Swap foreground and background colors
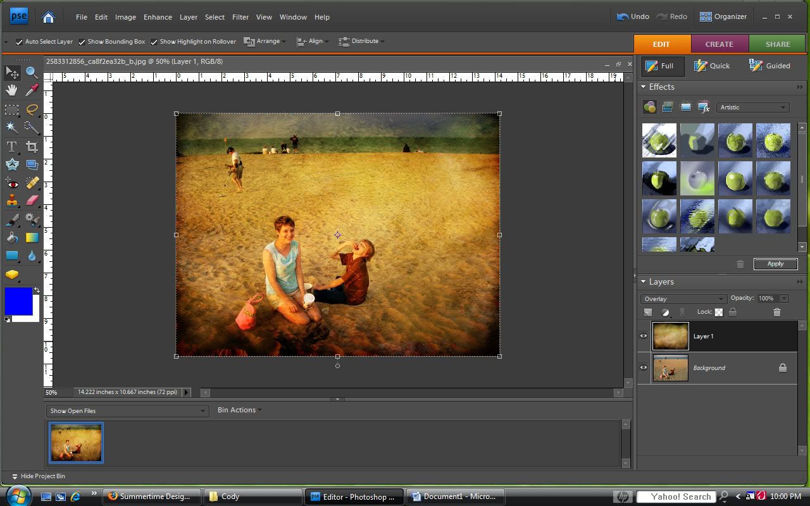 click(37, 290)
